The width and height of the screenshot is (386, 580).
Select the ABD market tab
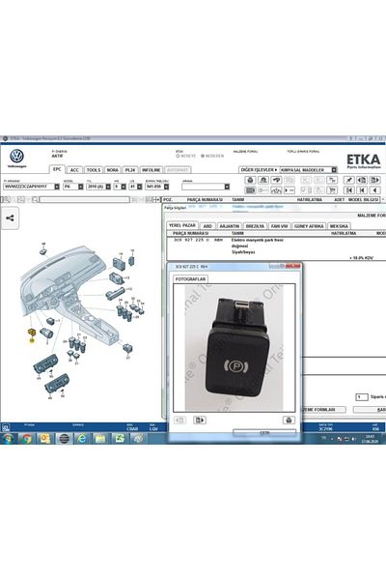pos(207,226)
